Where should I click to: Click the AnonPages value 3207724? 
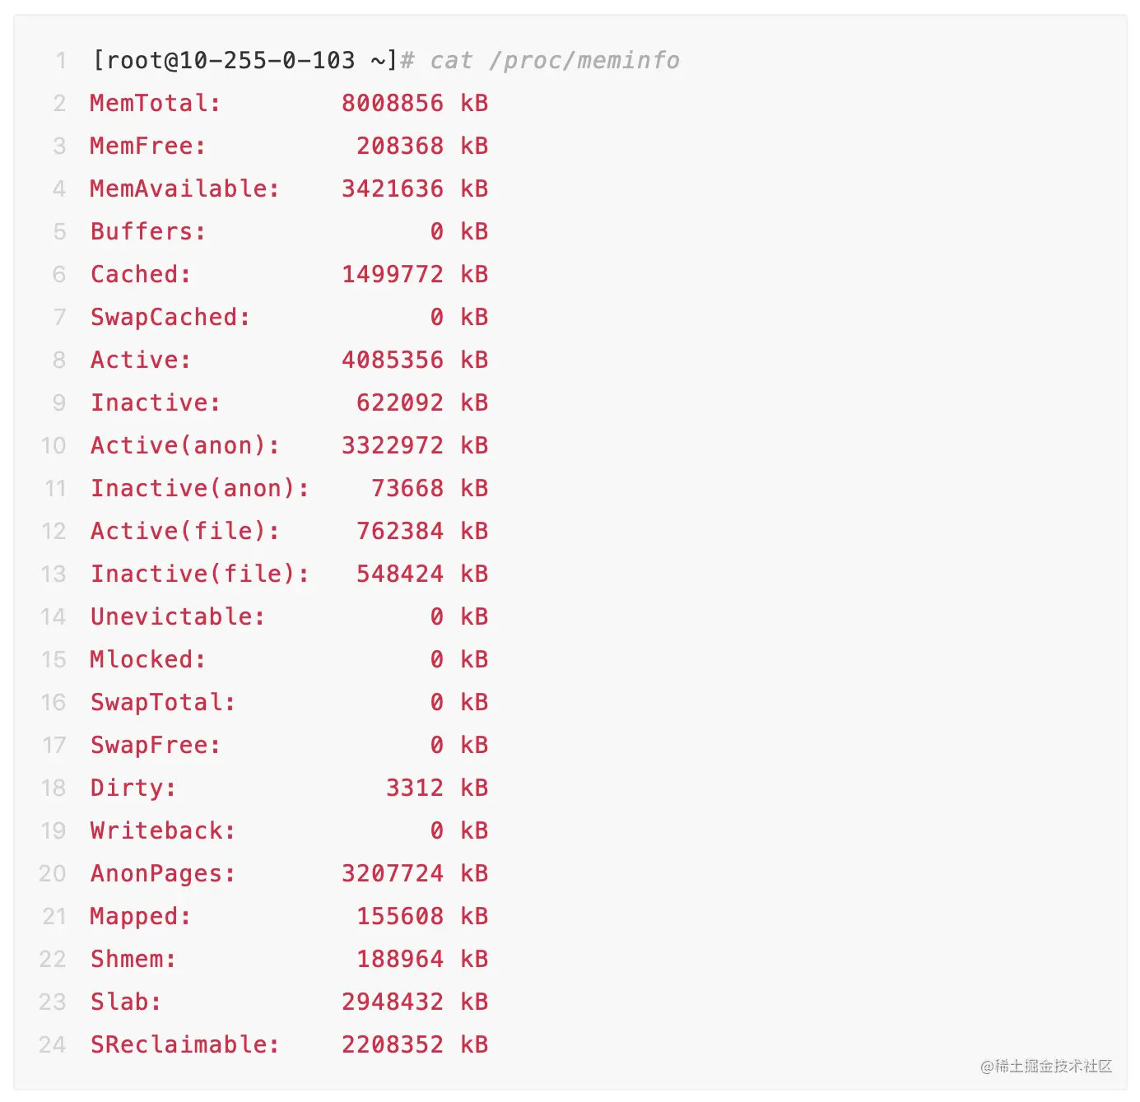tap(393, 874)
